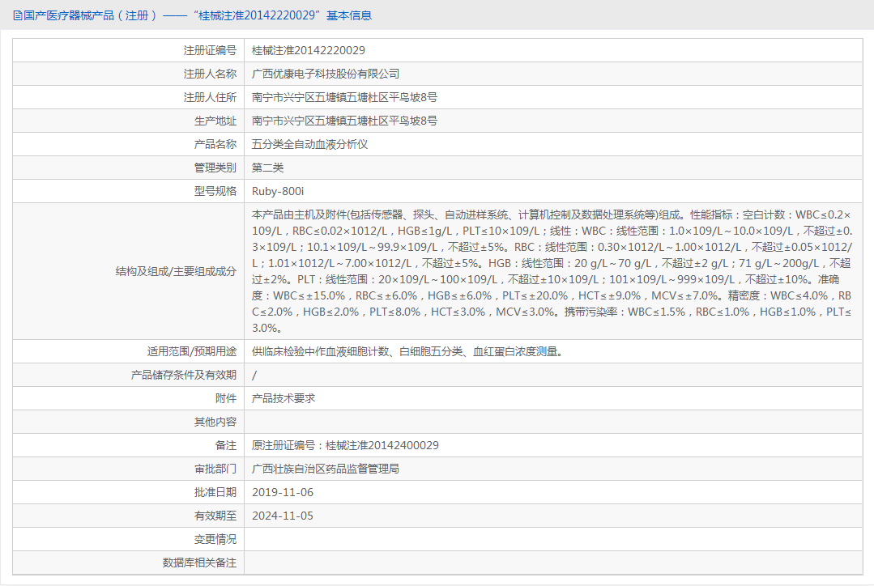This screenshot has width=874, height=586.
Task: Select the address in 注册人住所 row
Action: (x=344, y=97)
